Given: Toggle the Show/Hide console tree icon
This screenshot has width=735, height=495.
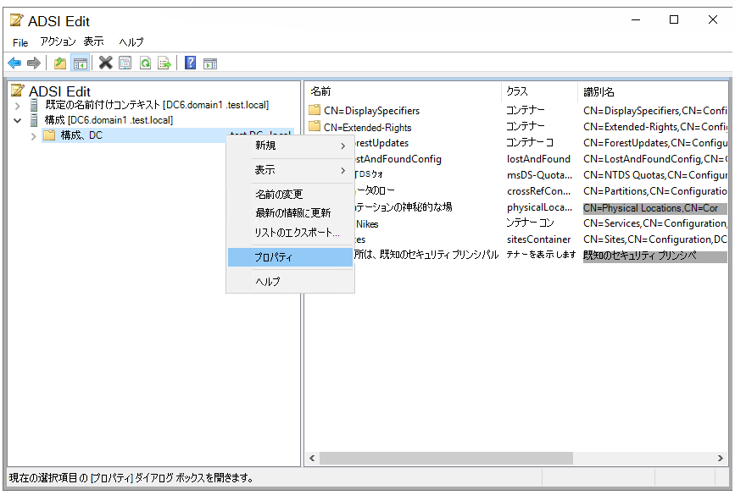Looking at the screenshot, I should coord(81,63).
